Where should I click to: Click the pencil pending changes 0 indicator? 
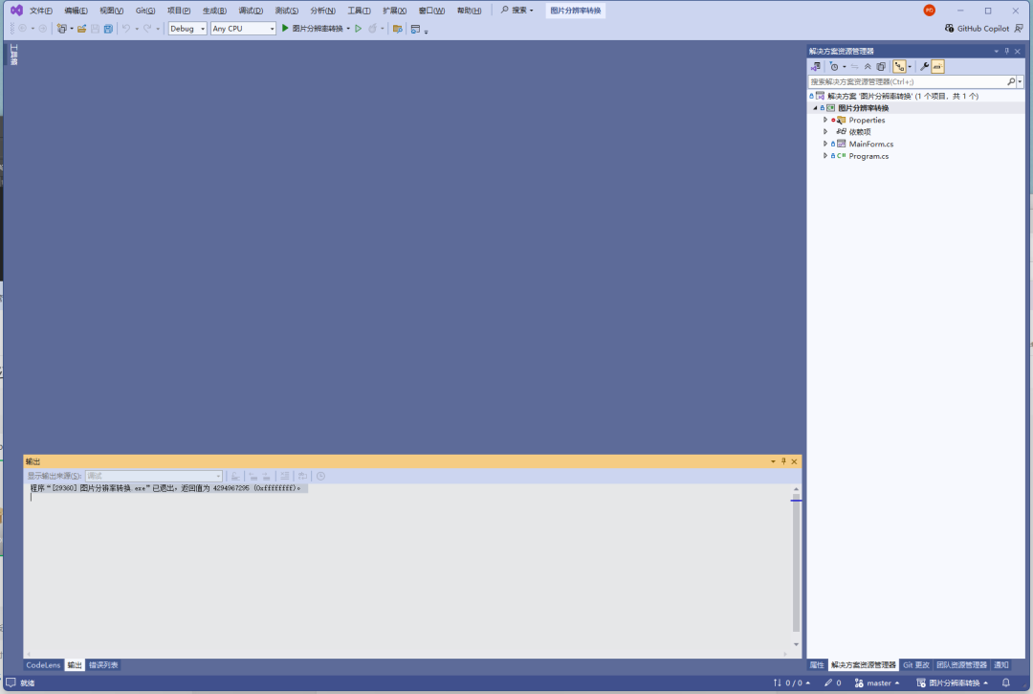tap(833, 683)
